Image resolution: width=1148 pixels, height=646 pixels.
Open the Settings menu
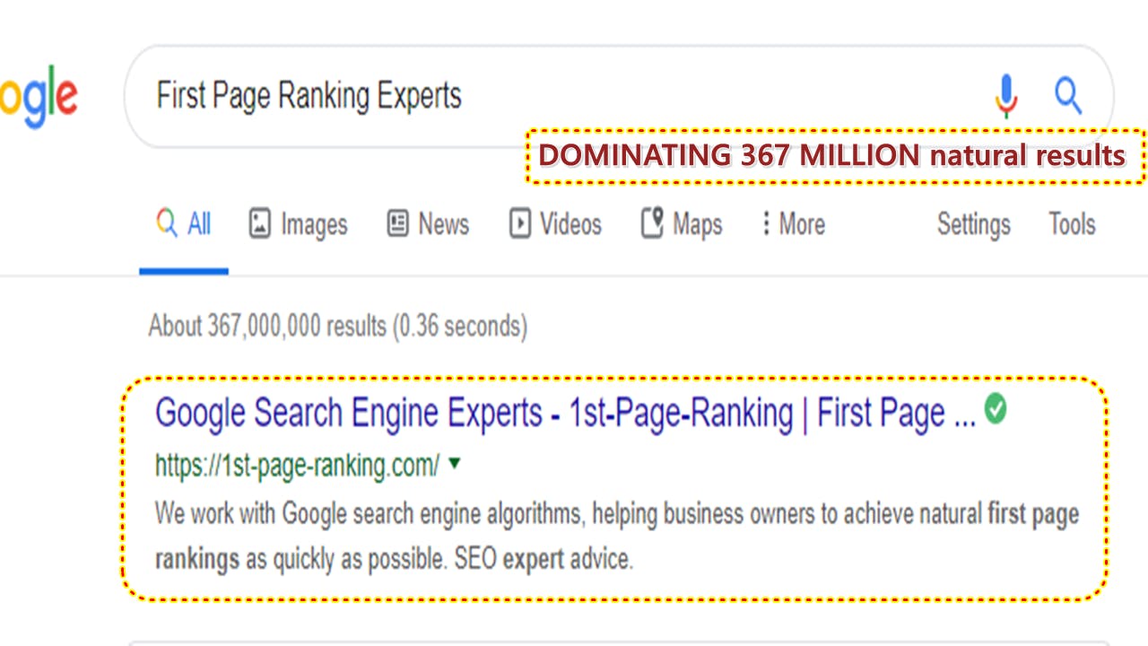973,223
